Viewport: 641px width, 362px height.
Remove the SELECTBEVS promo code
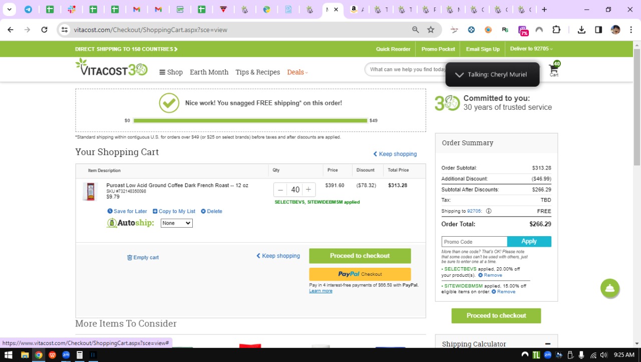point(490,275)
